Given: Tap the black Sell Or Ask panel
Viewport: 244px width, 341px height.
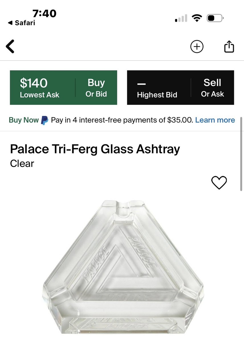Looking at the screenshot, I should point(180,87).
